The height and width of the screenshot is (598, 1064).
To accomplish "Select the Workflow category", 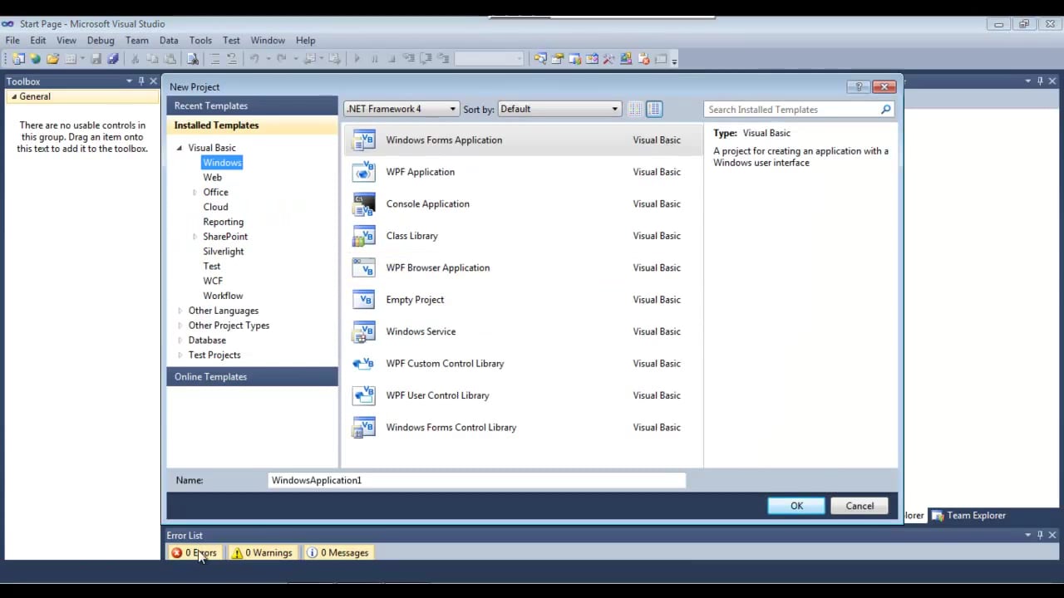I will click(223, 296).
